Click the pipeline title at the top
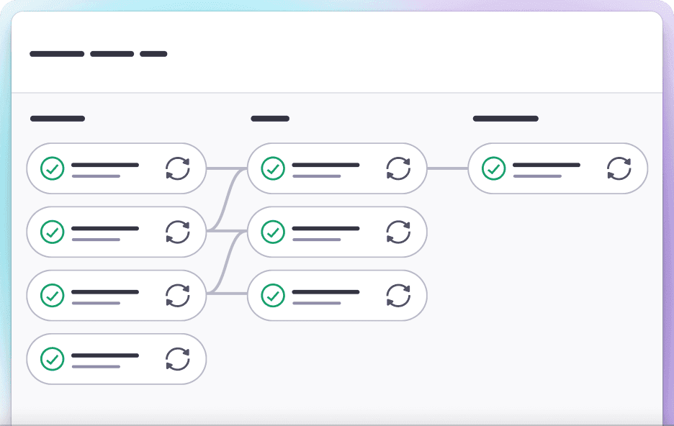The height and width of the screenshot is (426, 674). [99, 54]
